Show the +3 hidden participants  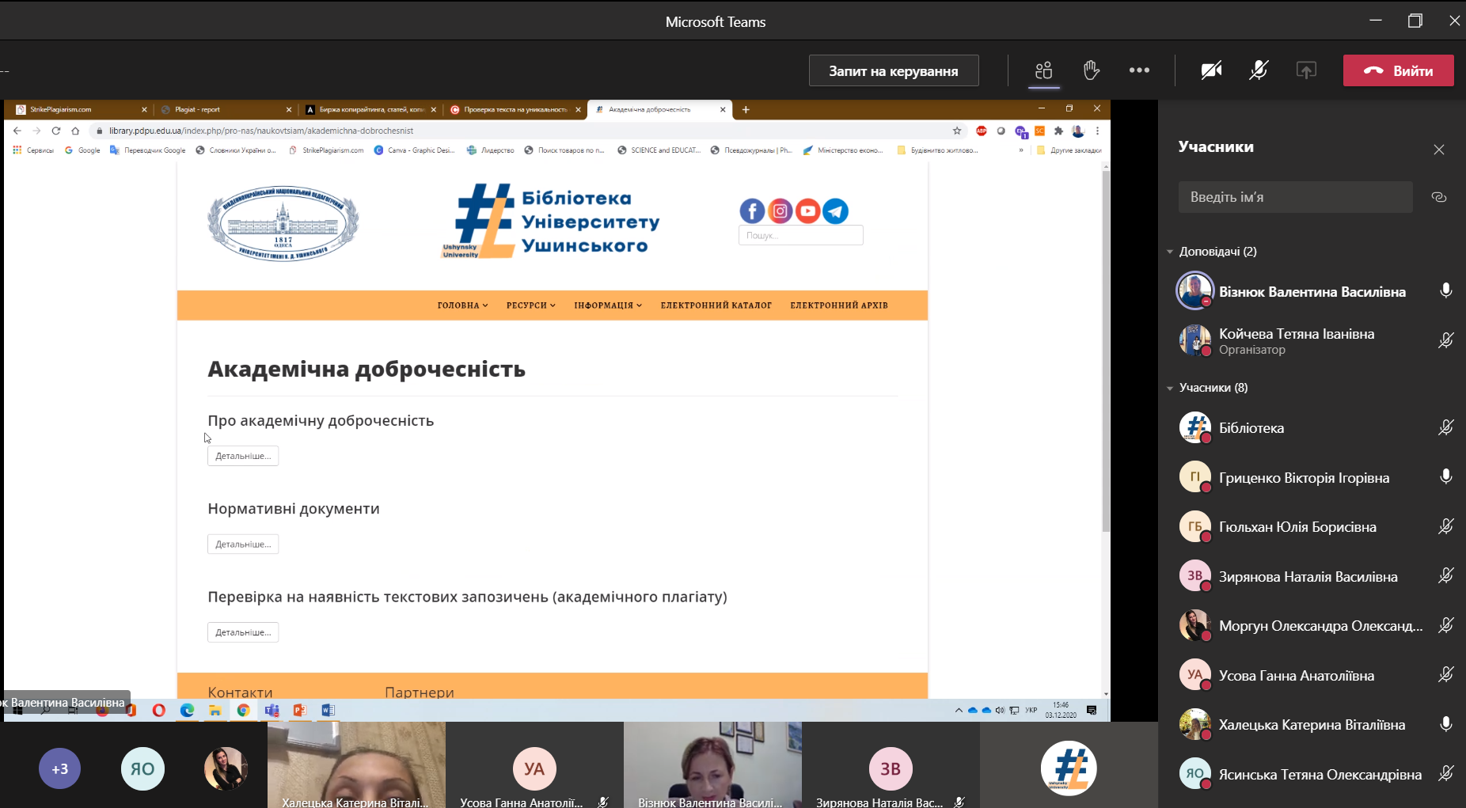pyautogui.click(x=60, y=768)
